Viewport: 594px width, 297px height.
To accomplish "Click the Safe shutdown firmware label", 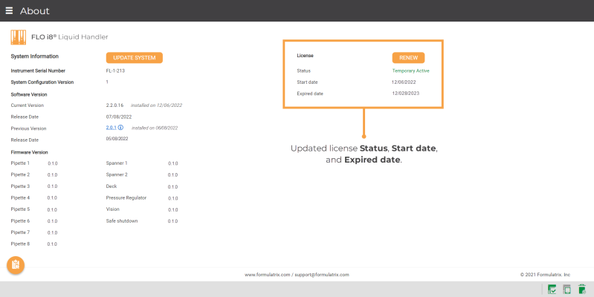I will (x=122, y=221).
